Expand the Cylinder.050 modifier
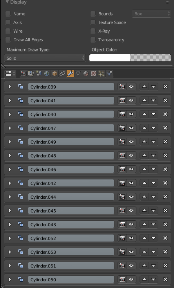Viewport: 174px width, 288px height. tap(10, 280)
